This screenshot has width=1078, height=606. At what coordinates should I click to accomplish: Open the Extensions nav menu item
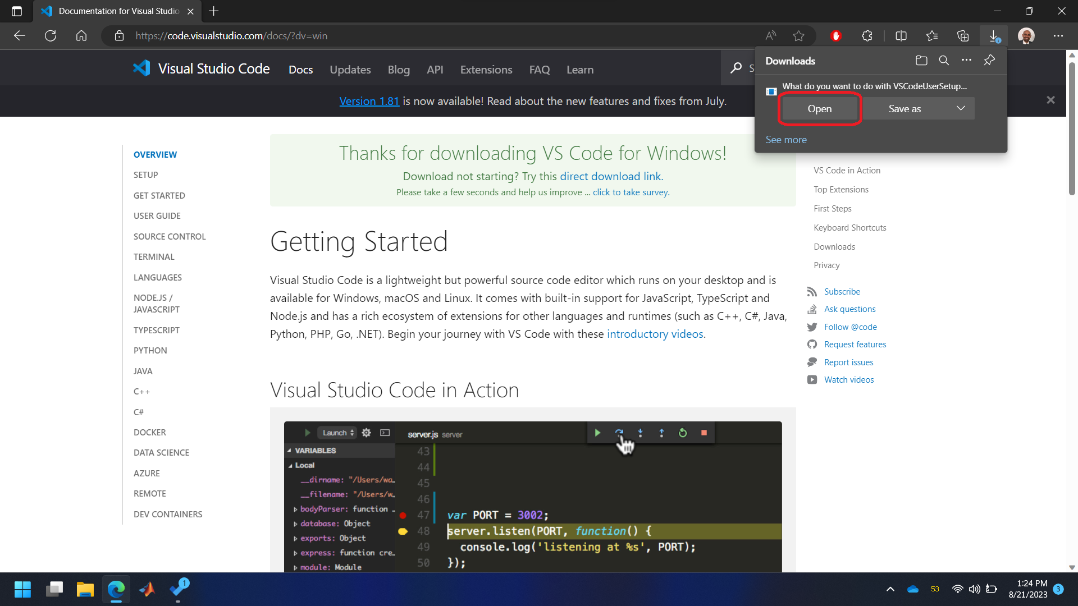(486, 70)
